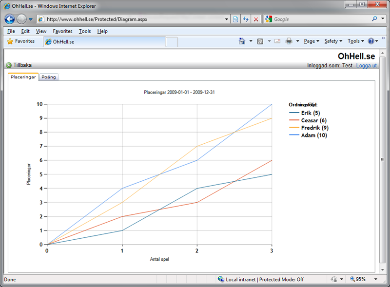Click the Read Mail envelope icon
This screenshot has height=287, width=390.
(277, 41)
